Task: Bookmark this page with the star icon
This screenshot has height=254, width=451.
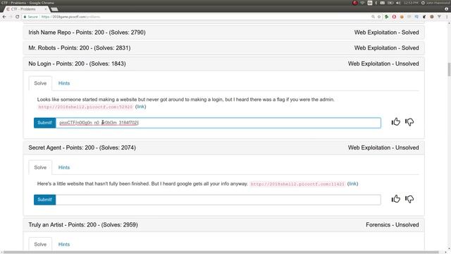Action: (379, 17)
